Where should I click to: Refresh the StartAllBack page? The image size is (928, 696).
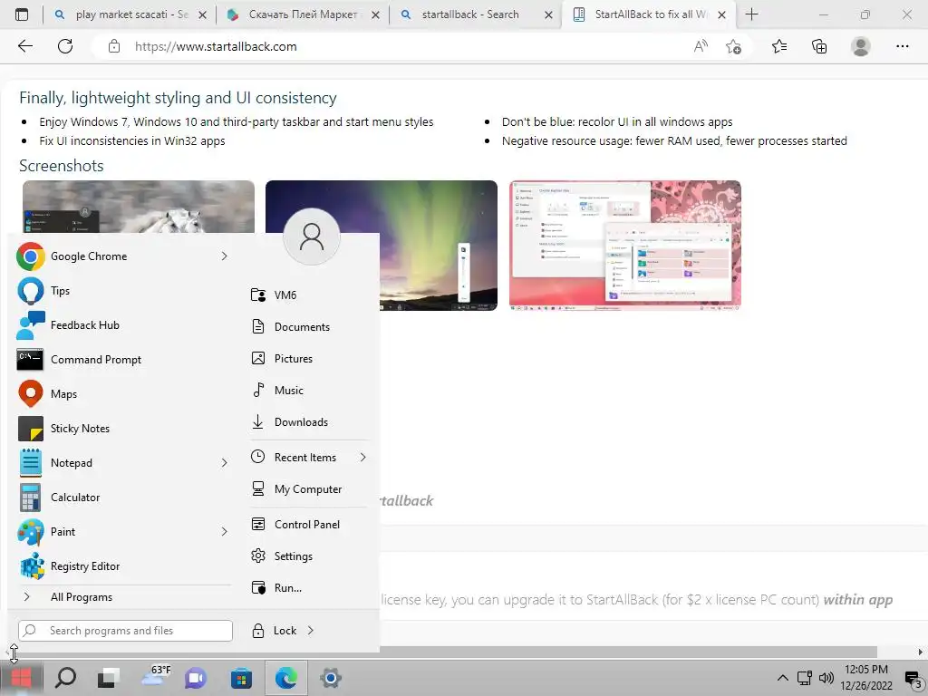tap(65, 46)
